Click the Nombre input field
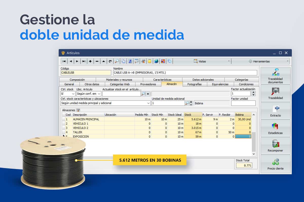This screenshot has height=202, width=304. click(x=185, y=73)
